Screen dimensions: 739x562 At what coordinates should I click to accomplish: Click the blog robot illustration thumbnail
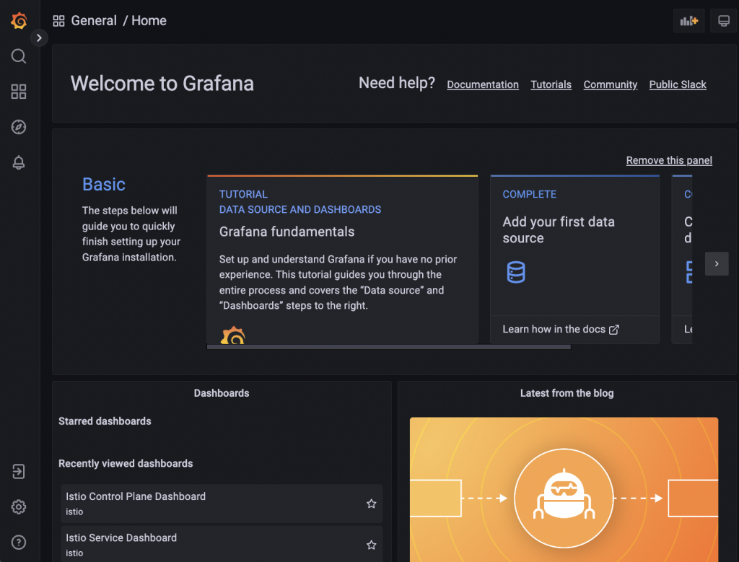tap(564, 489)
